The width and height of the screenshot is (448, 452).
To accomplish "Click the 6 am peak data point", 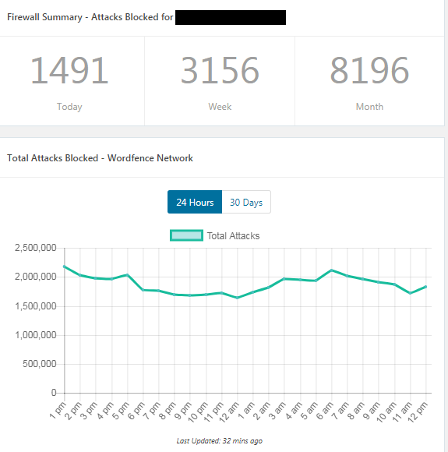I will [x=332, y=270].
